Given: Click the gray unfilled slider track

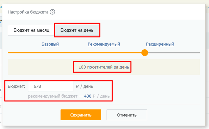Looking at the screenshot, I should [x=174, y=53].
